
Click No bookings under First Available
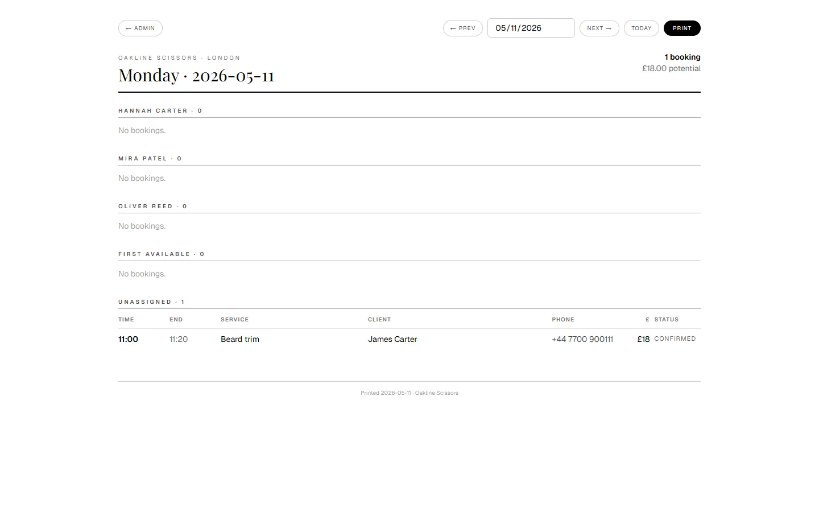coord(142,274)
